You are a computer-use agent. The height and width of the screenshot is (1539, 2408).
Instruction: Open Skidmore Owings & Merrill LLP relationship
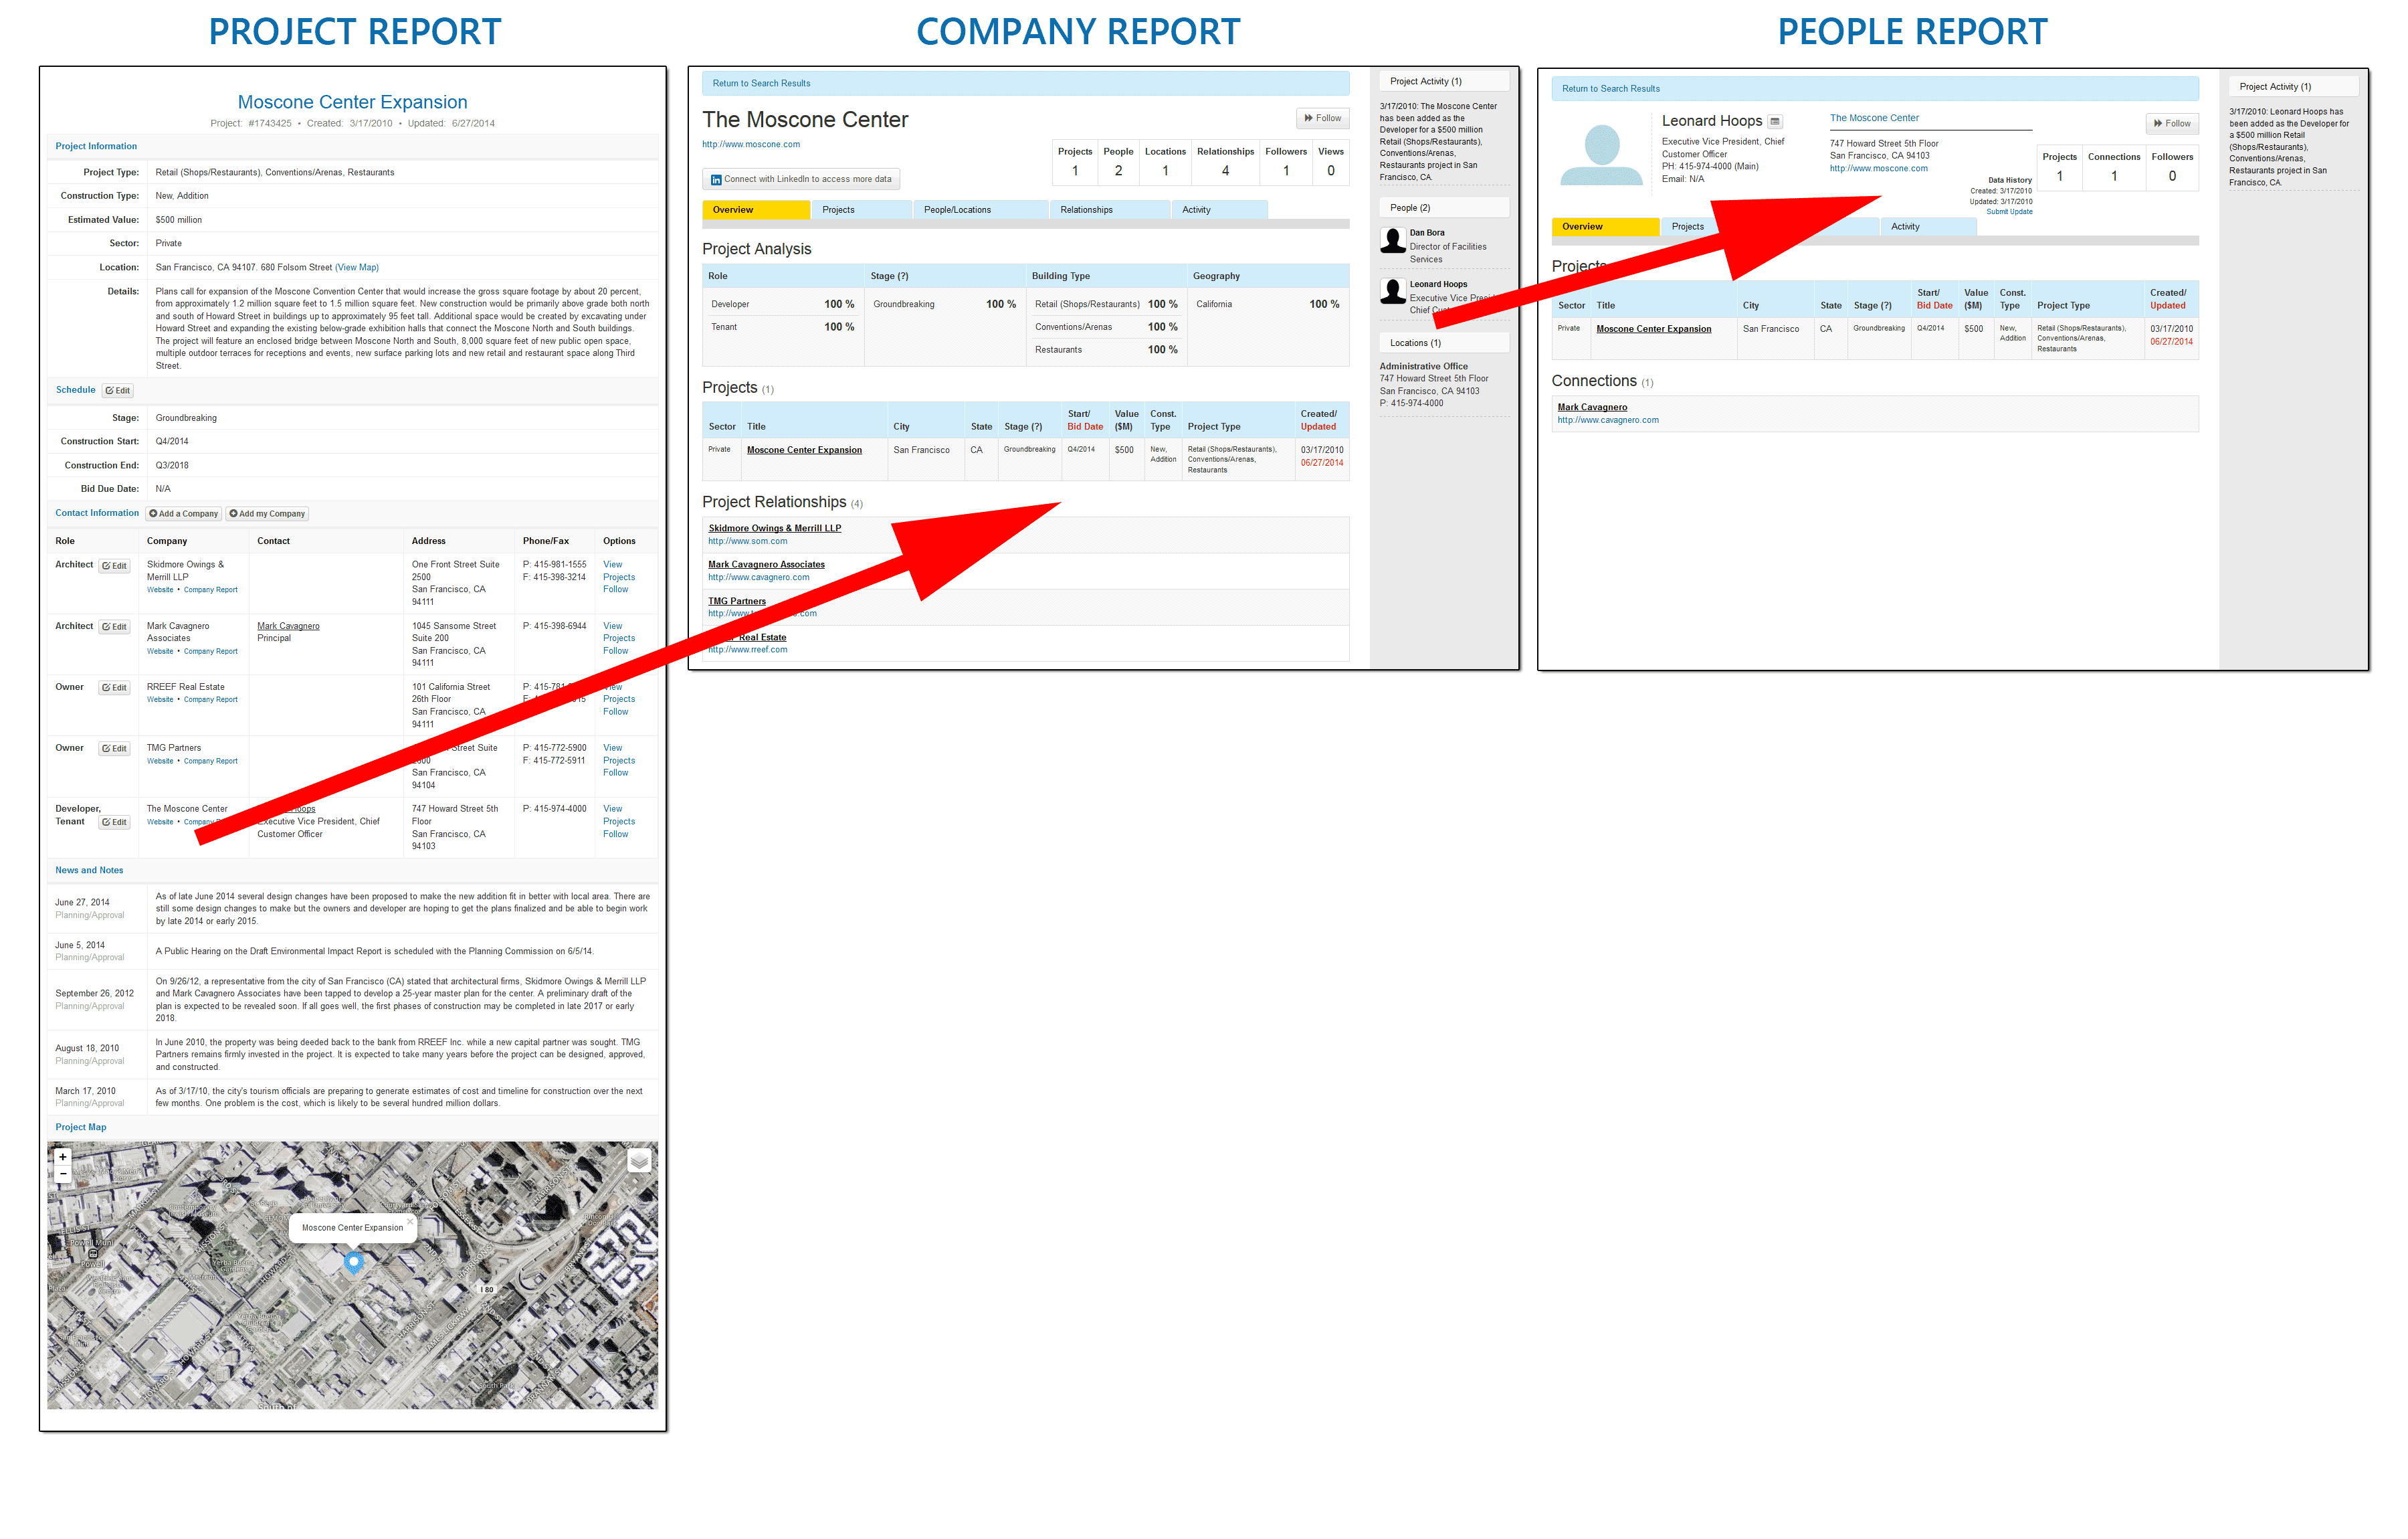coord(775,529)
